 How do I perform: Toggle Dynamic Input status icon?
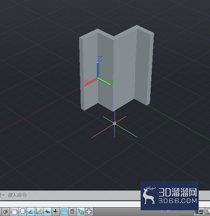(47, 211)
